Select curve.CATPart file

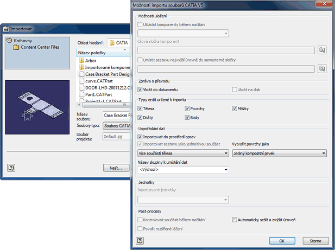click(x=96, y=81)
